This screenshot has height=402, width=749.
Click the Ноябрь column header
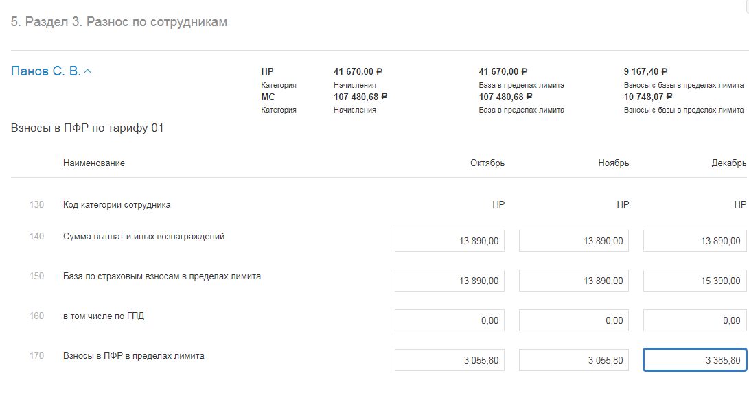coord(613,163)
